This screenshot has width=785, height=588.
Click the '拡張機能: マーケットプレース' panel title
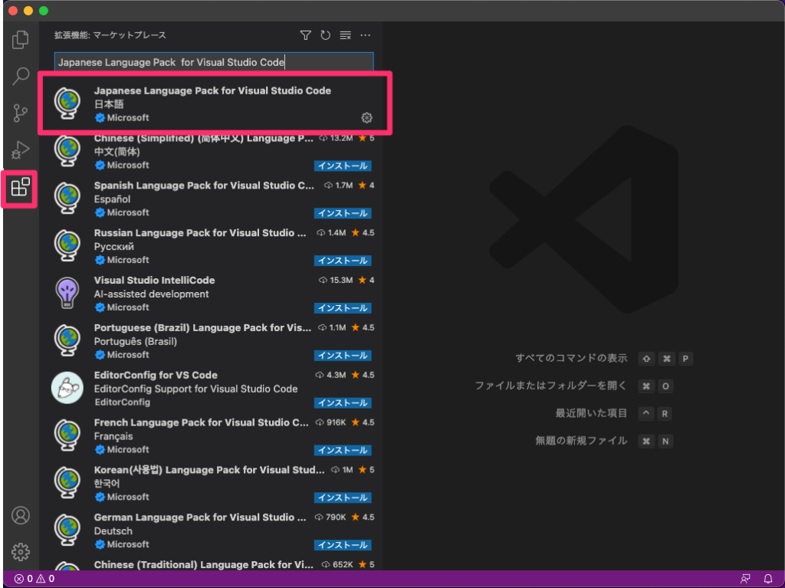point(110,35)
